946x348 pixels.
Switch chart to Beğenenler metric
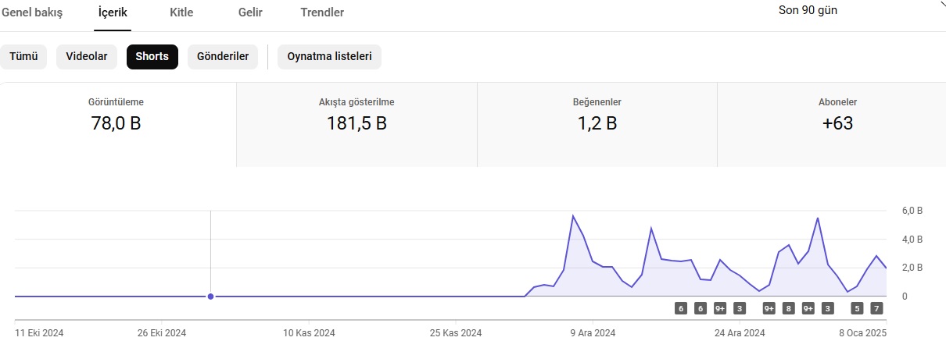[x=597, y=125]
